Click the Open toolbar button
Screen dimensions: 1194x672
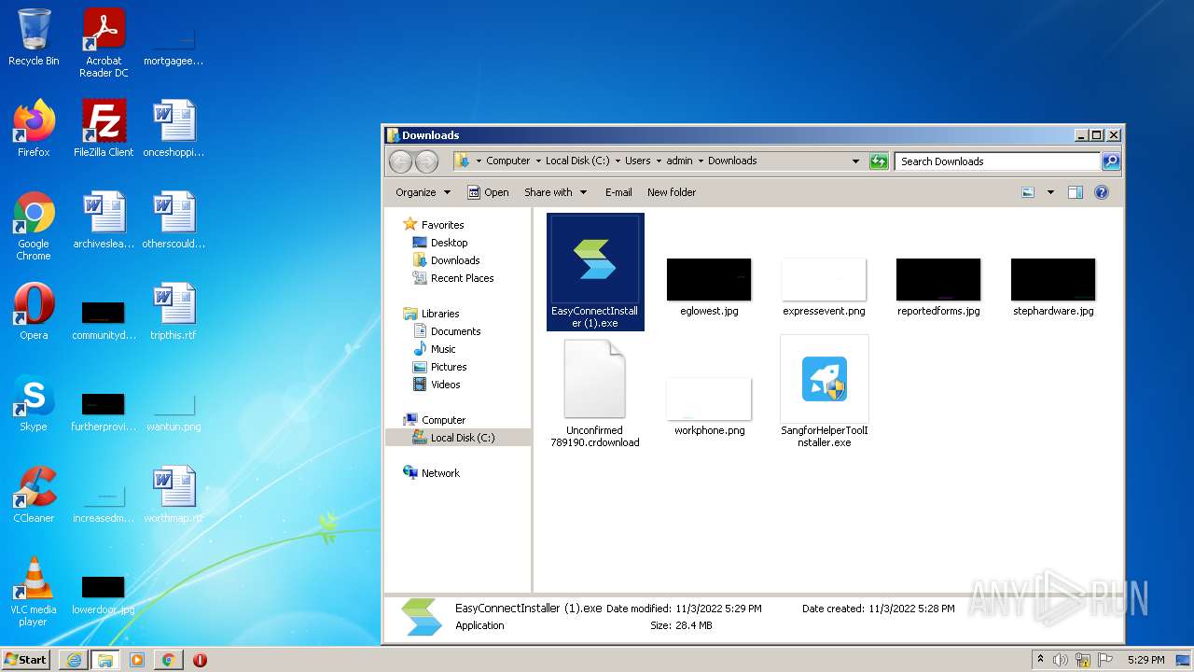tap(488, 192)
